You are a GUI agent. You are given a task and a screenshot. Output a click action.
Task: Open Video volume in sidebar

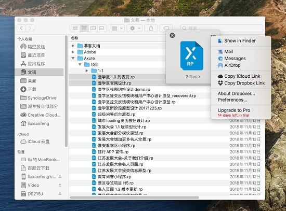click(x=33, y=185)
